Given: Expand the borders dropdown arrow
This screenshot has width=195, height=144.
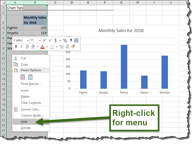Looking at the screenshot, I should coord(56,47).
